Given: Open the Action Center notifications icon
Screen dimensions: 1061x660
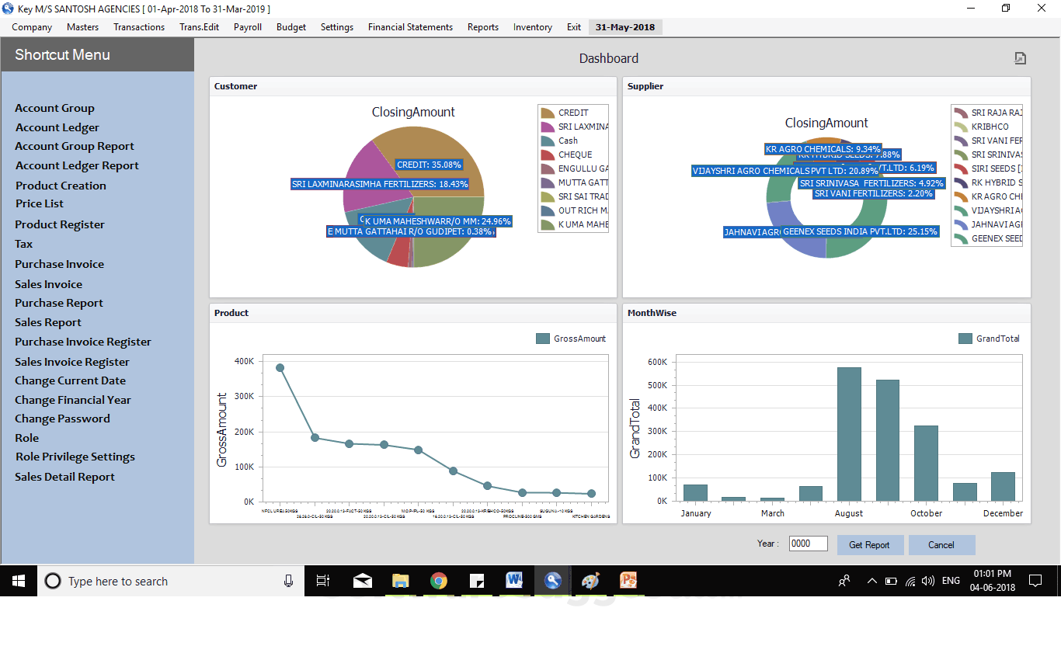Looking at the screenshot, I should click(1035, 581).
